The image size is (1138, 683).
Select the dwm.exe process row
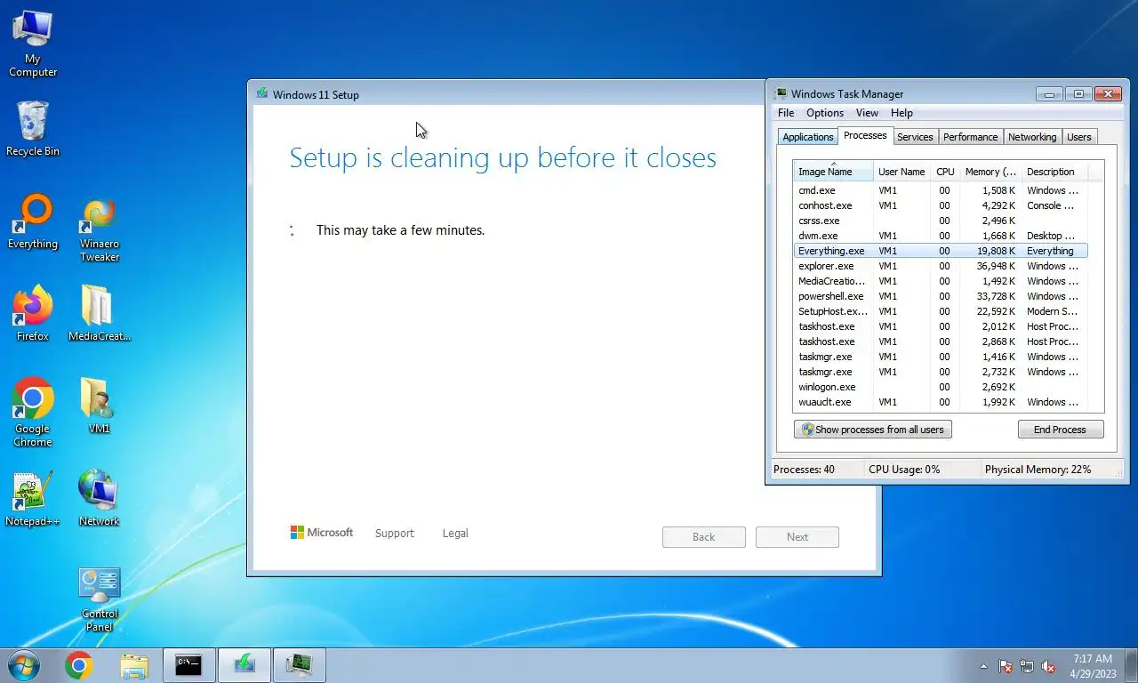(941, 236)
